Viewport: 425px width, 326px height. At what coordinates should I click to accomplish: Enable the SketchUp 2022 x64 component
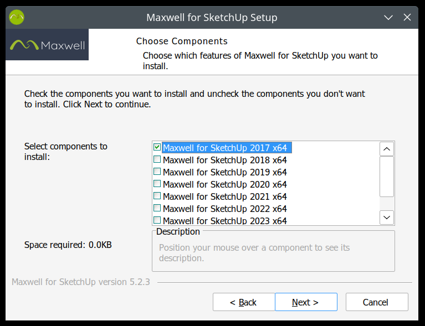coord(157,209)
